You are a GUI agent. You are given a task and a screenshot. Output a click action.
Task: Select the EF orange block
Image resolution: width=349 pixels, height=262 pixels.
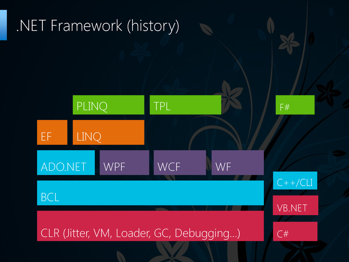pyautogui.click(x=52, y=132)
